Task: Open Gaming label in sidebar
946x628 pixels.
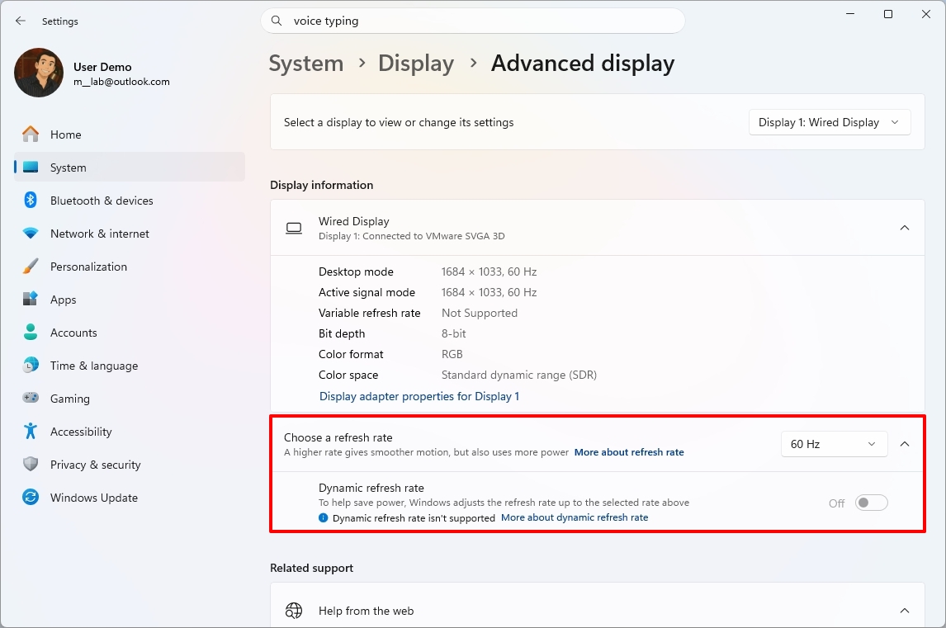Action: point(70,399)
